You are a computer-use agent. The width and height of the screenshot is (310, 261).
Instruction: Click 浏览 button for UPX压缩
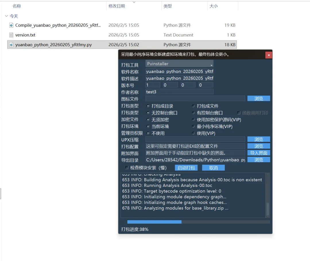click(259, 139)
